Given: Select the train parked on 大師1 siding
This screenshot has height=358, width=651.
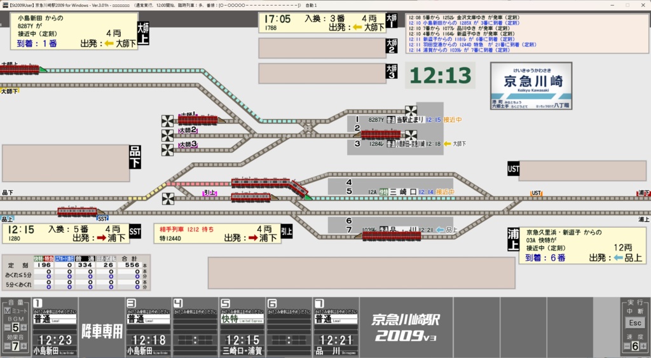Looking at the screenshot, I should coord(200,120).
